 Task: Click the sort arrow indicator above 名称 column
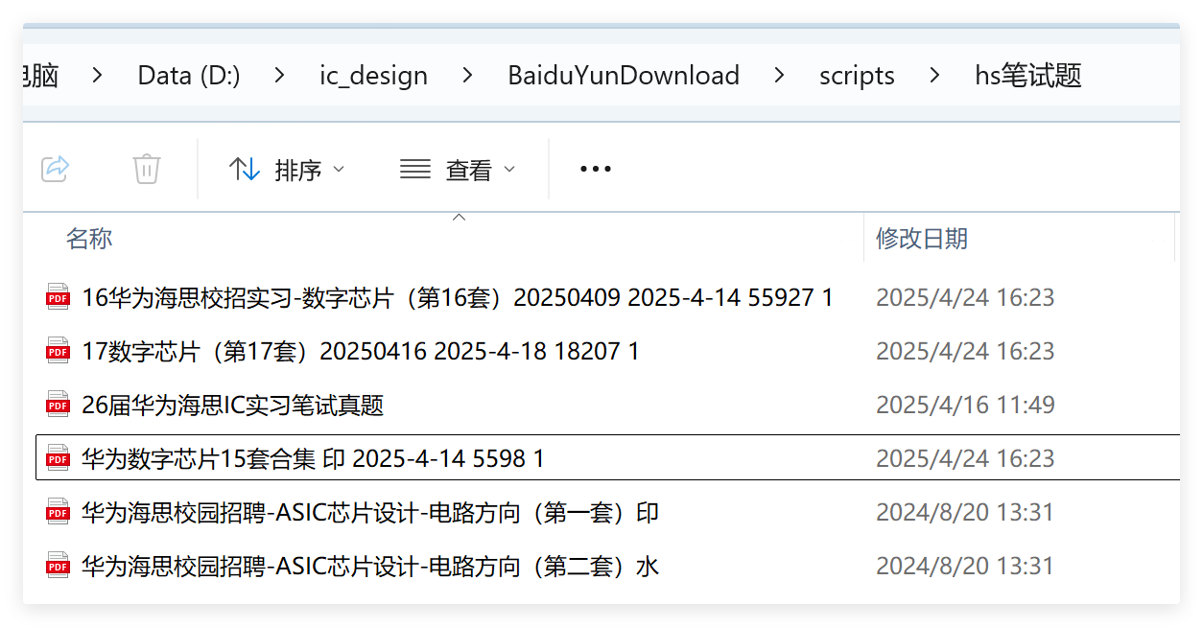[459, 218]
